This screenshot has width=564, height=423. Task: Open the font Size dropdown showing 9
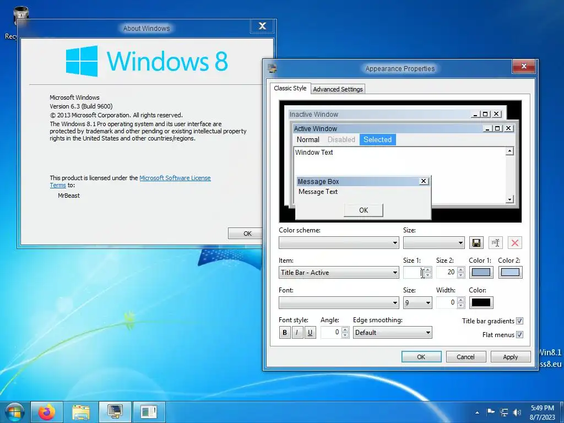coord(417,302)
